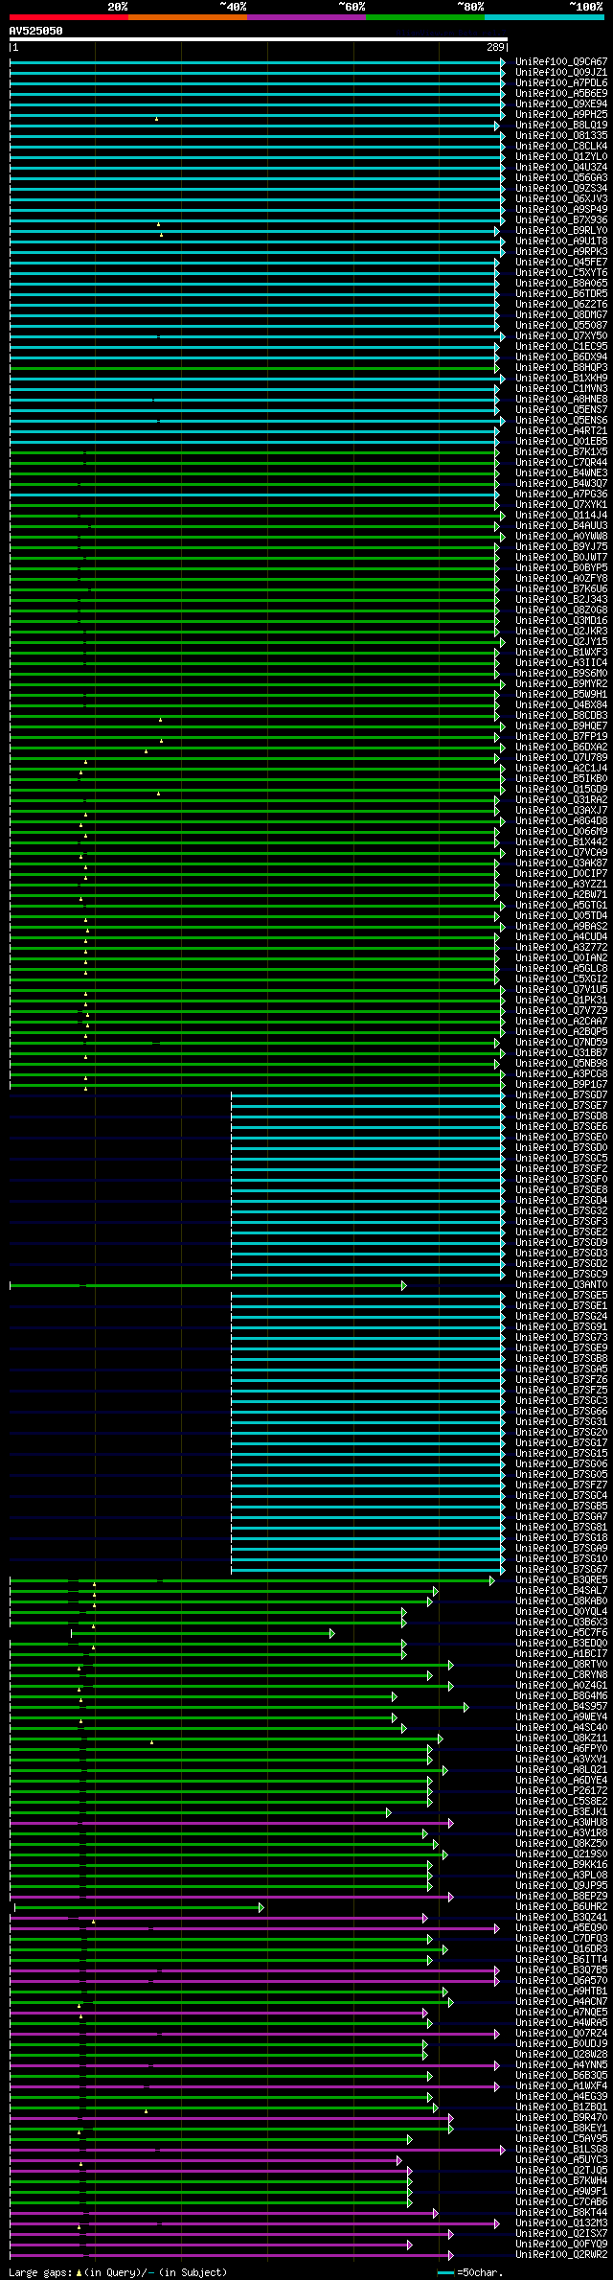The height and width of the screenshot is (2280, 613).
Task: Click the green alignment bar of UniRef100_Q3ANT0
Action: 208,1285
